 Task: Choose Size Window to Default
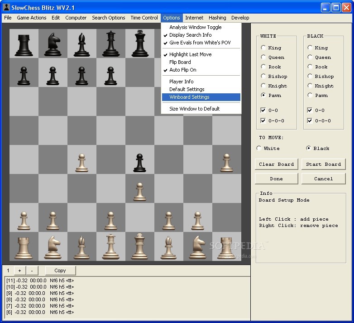tap(201, 109)
